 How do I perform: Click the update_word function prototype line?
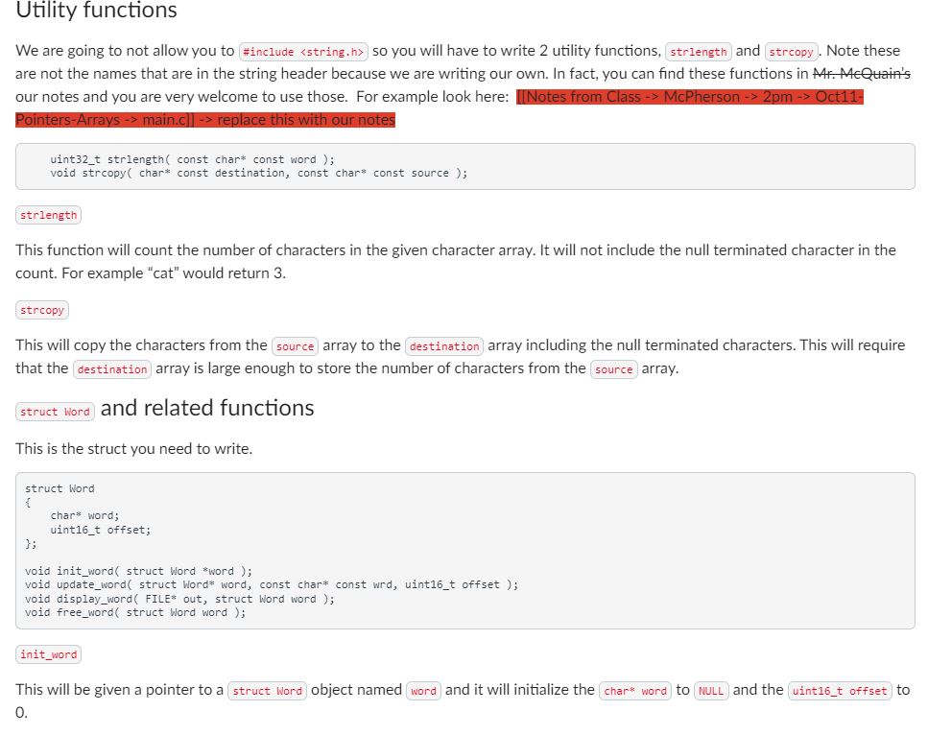coord(271,584)
